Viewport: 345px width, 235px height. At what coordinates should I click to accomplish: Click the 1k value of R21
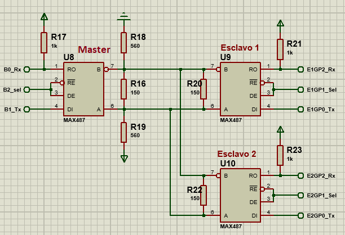point(290,53)
